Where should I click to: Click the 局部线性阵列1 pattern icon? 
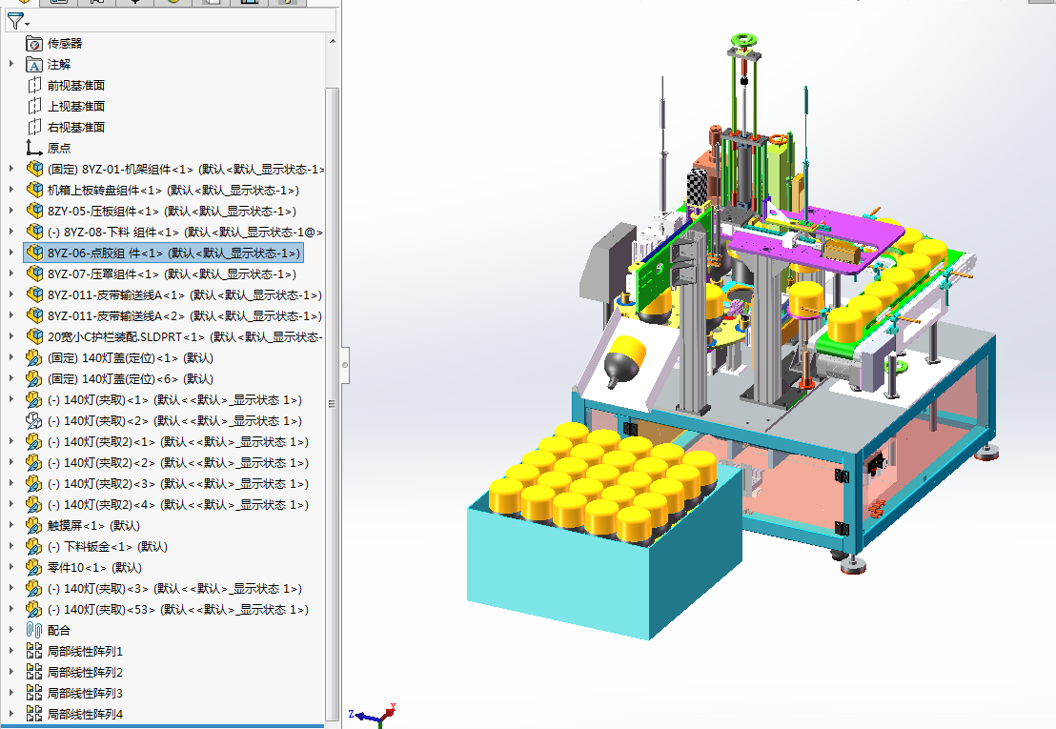(x=33, y=651)
